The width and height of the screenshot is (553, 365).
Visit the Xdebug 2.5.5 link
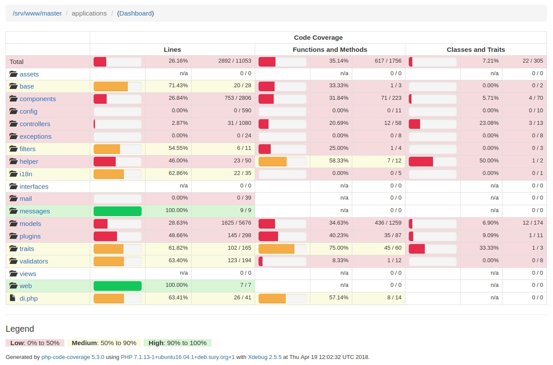[265, 357]
